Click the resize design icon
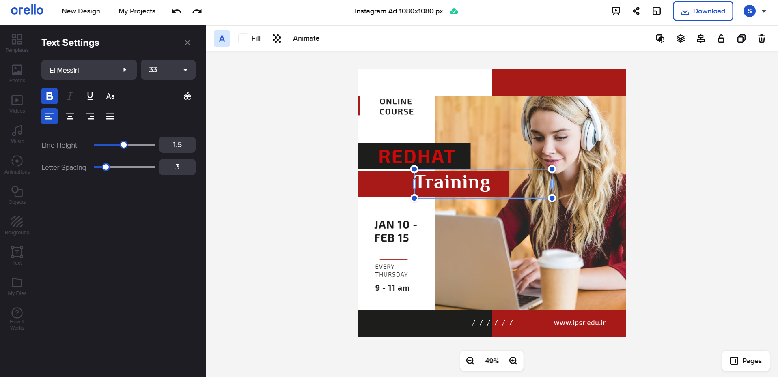This screenshot has width=778, height=377. click(x=657, y=11)
